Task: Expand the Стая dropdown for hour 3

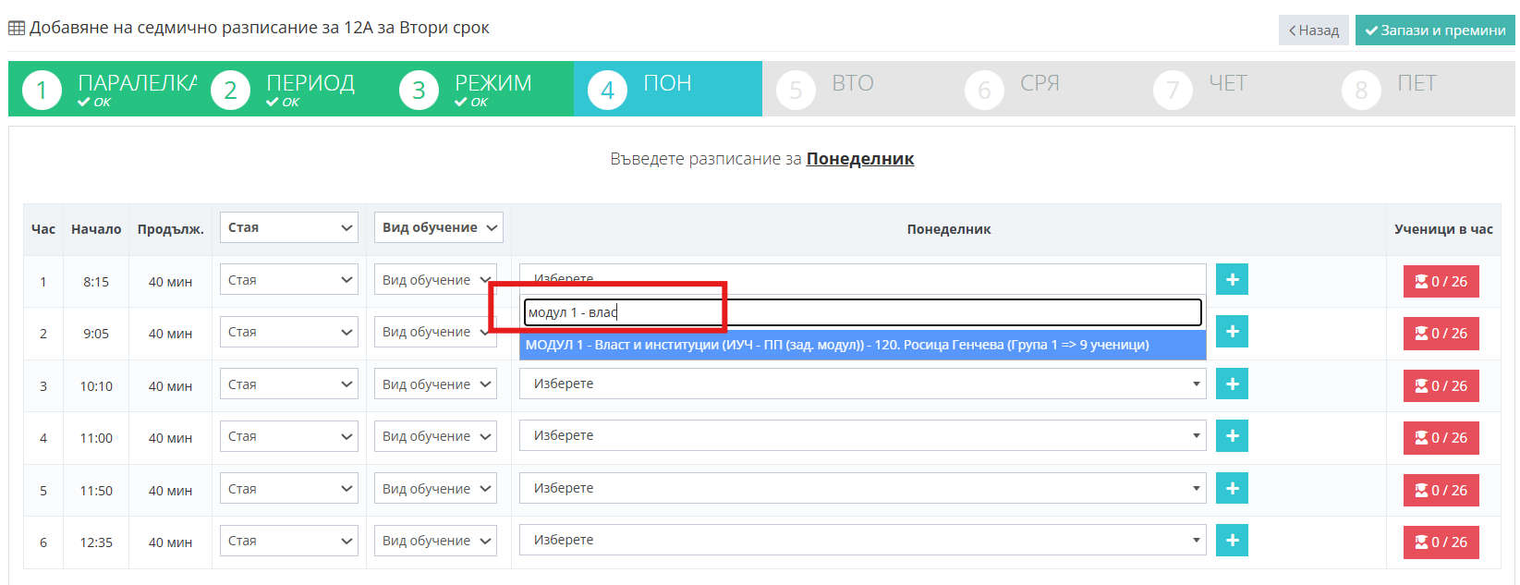Action: coord(288,384)
